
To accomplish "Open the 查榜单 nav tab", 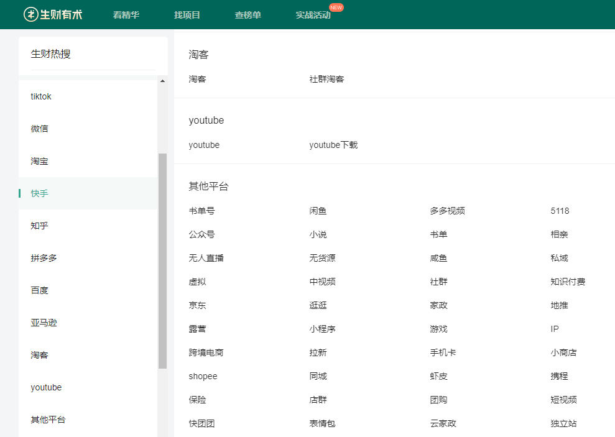I will tap(248, 15).
